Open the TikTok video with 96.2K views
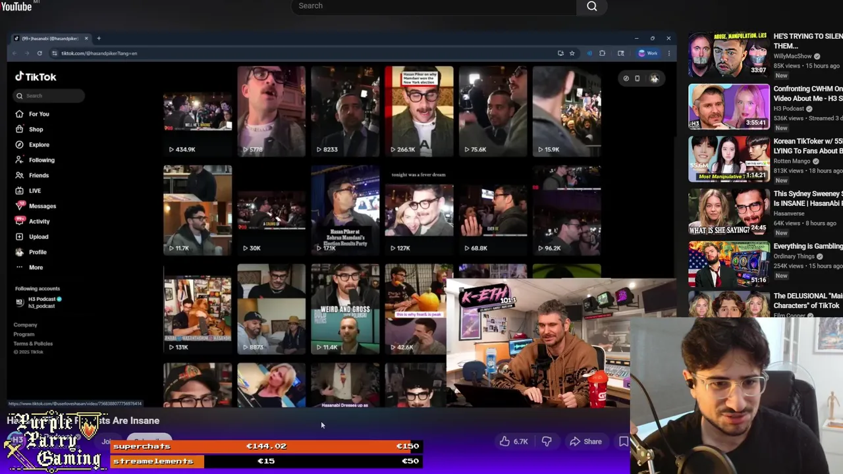The height and width of the screenshot is (474, 843). pyautogui.click(x=566, y=210)
